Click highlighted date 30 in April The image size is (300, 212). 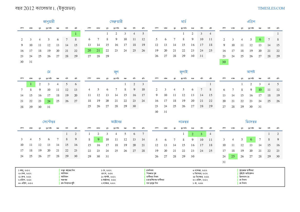tap(224, 62)
